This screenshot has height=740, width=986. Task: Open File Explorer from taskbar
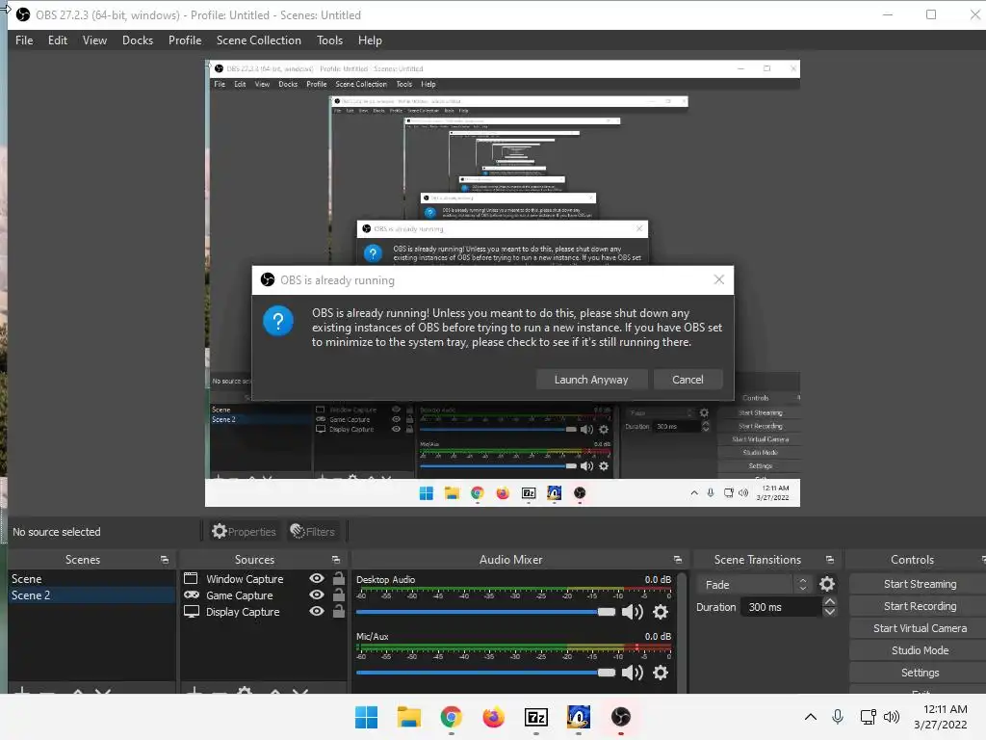coord(408,717)
